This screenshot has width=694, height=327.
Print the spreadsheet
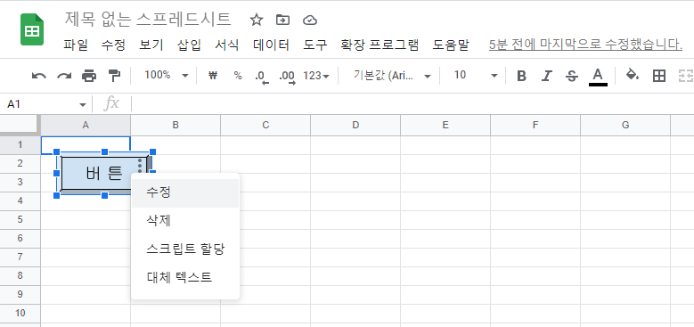pos(89,76)
